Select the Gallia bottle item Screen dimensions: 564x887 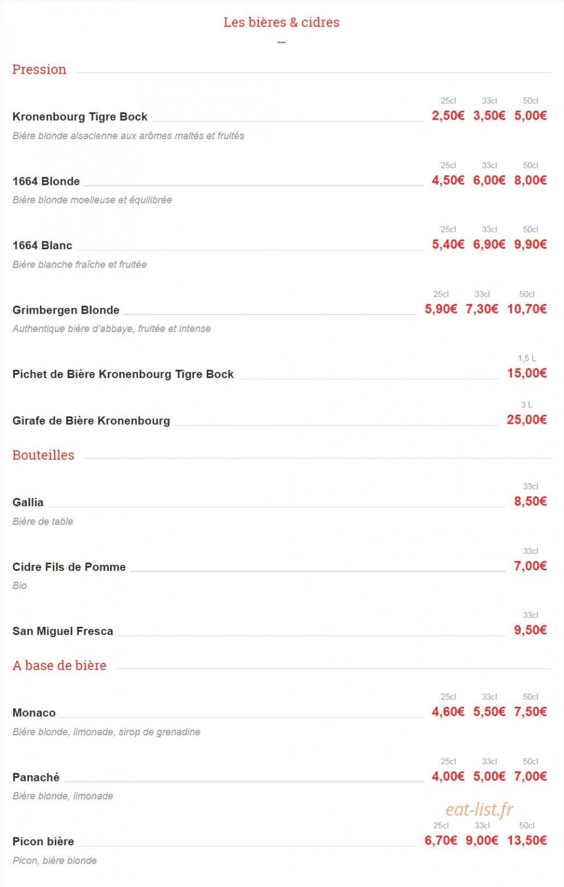(28, 502)
